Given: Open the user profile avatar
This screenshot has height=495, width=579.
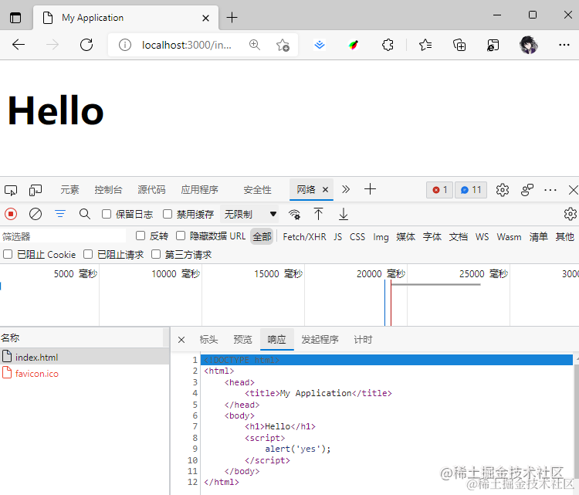Looking at the screenshot, I should [528, 45].
